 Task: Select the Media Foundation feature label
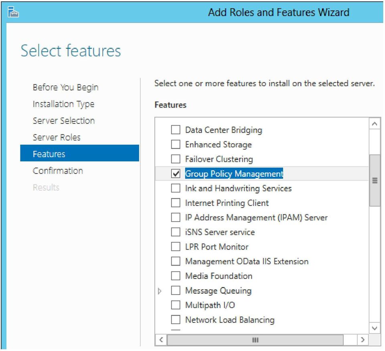pos(219,276)
